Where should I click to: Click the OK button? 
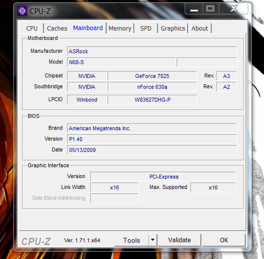[x=224, y=240]
